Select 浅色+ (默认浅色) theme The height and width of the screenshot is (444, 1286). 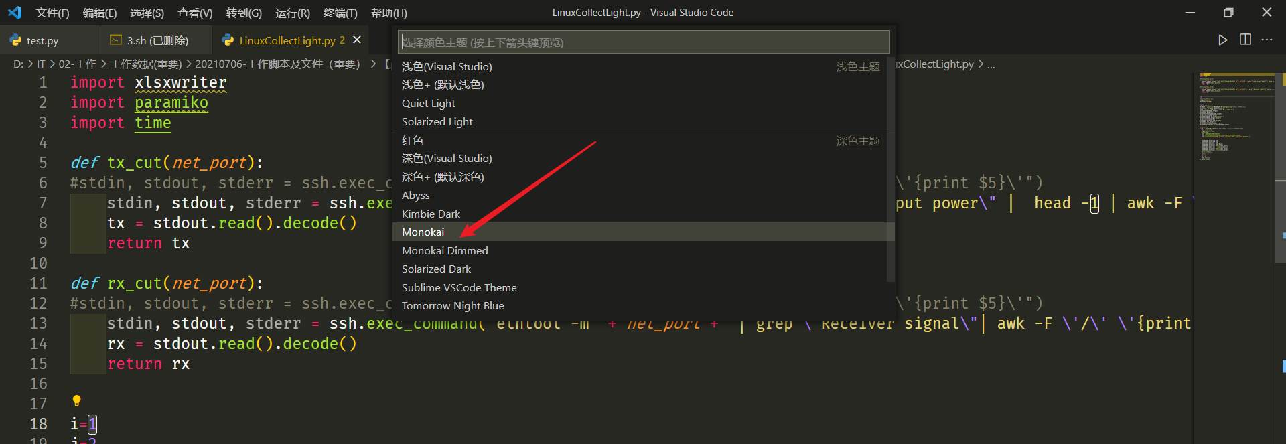coord(643,84)
